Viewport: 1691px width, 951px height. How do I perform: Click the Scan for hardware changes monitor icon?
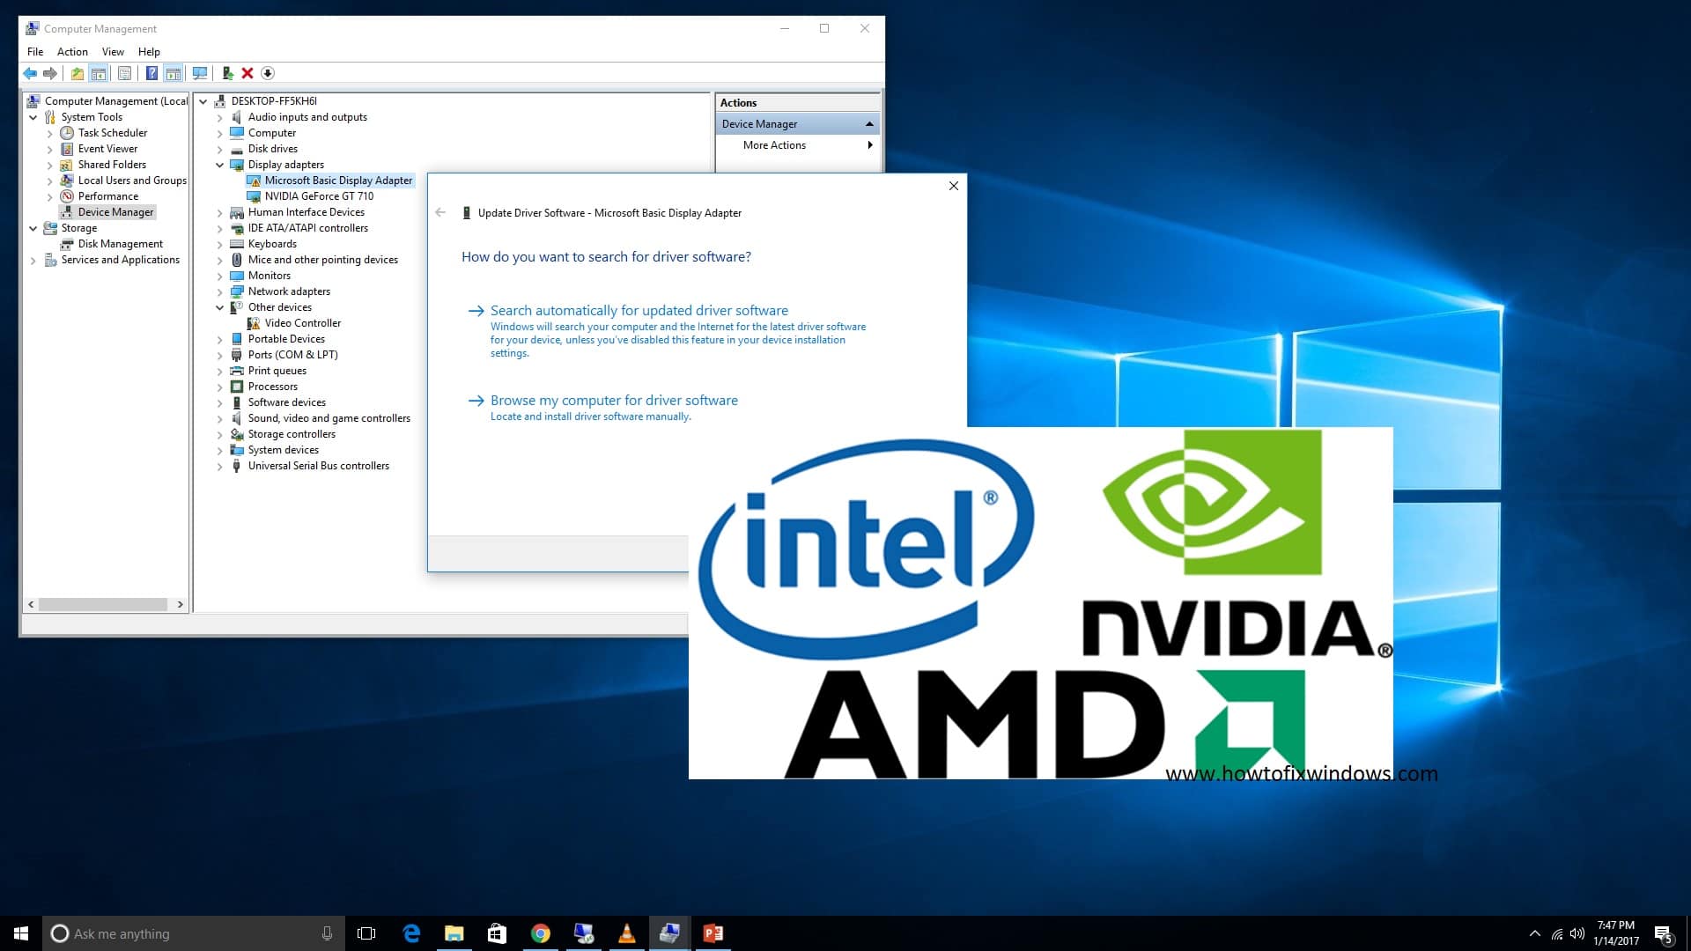[200, 73]
